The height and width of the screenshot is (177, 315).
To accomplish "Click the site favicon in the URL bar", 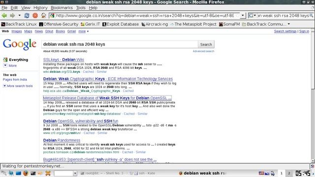I will click(52, 15).
